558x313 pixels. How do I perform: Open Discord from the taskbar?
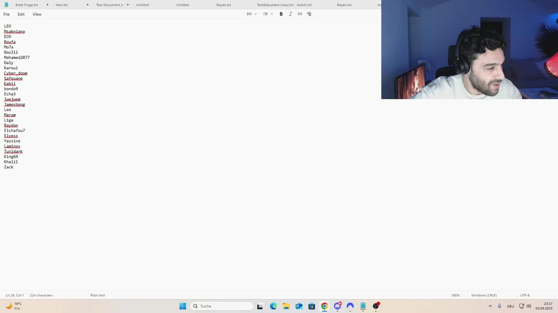click(x=337, y=306)
